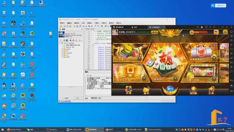Select AndroidManifest.xml in project tree
The image size is (234, 132).
(73, 45)
